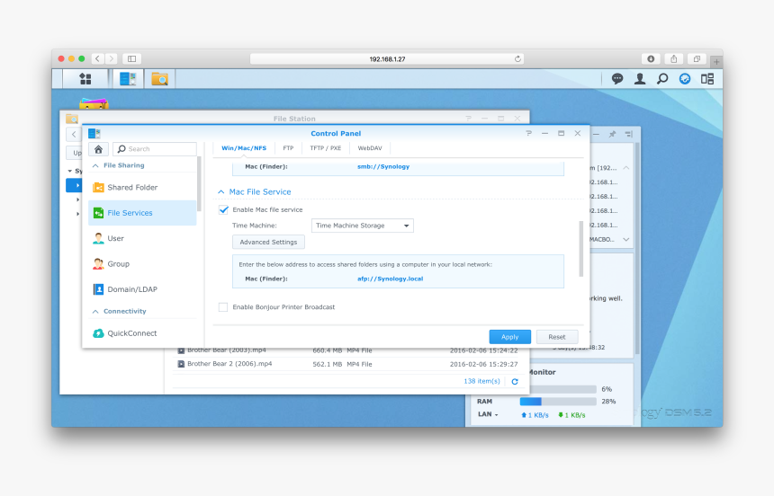Open the user account options icon

(x=640, y=79)
